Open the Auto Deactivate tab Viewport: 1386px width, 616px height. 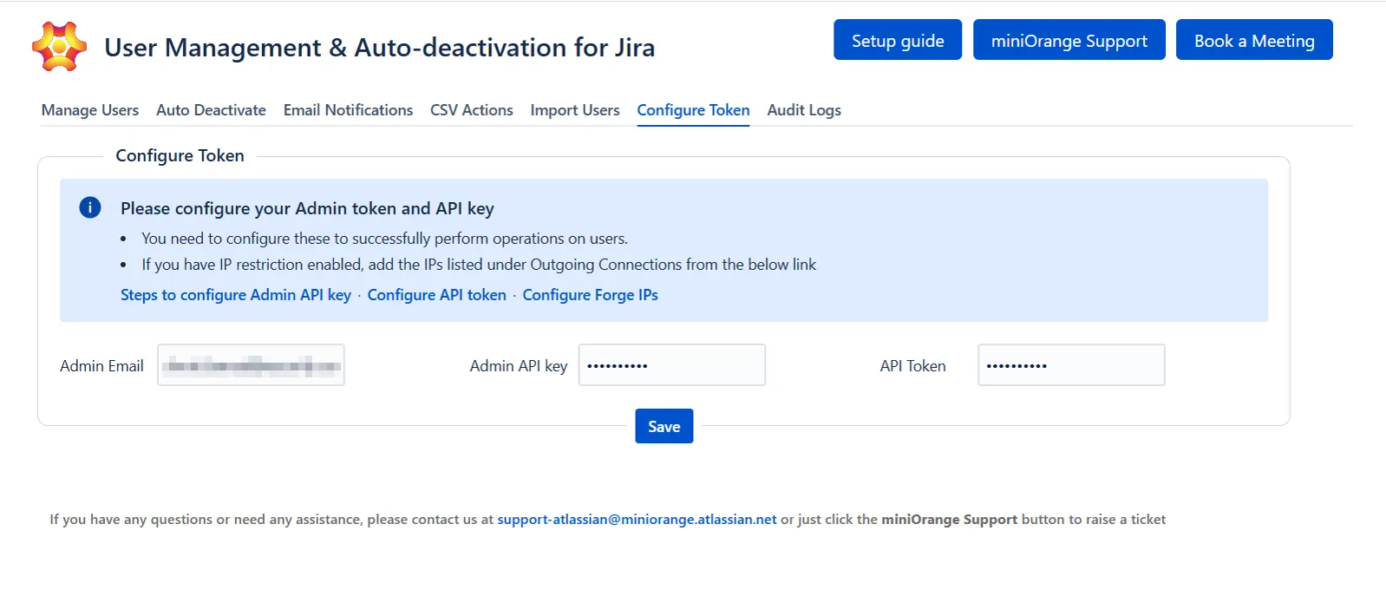211,110
